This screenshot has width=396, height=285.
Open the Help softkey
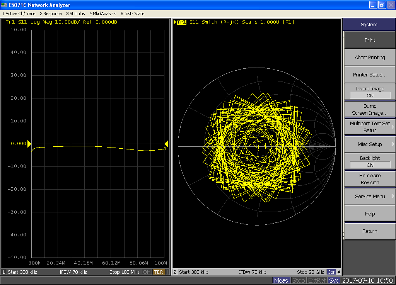pyautogui.click(x=370, y=214)
